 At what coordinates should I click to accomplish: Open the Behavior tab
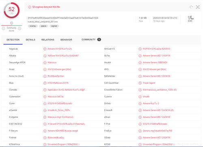pos(66,40)
